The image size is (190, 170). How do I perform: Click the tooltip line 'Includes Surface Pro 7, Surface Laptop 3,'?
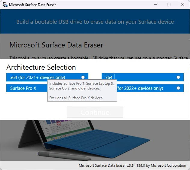[x=81, y=83]
